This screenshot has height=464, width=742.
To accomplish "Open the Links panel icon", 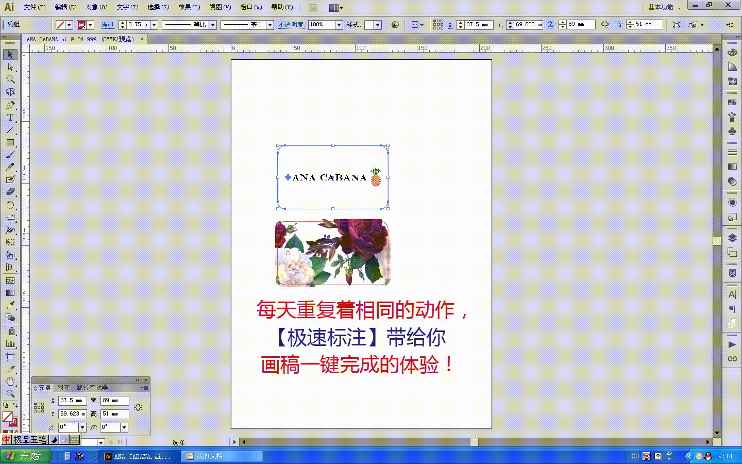I will tap(732, 359).
